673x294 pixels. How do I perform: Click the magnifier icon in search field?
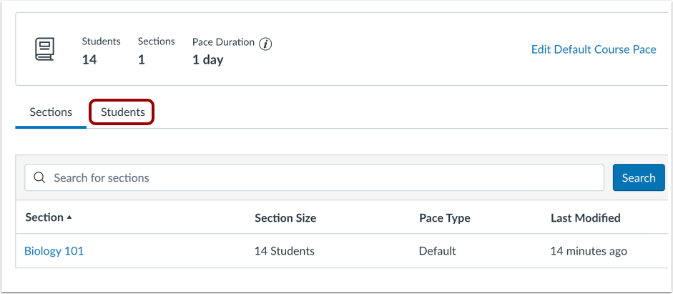39,177
